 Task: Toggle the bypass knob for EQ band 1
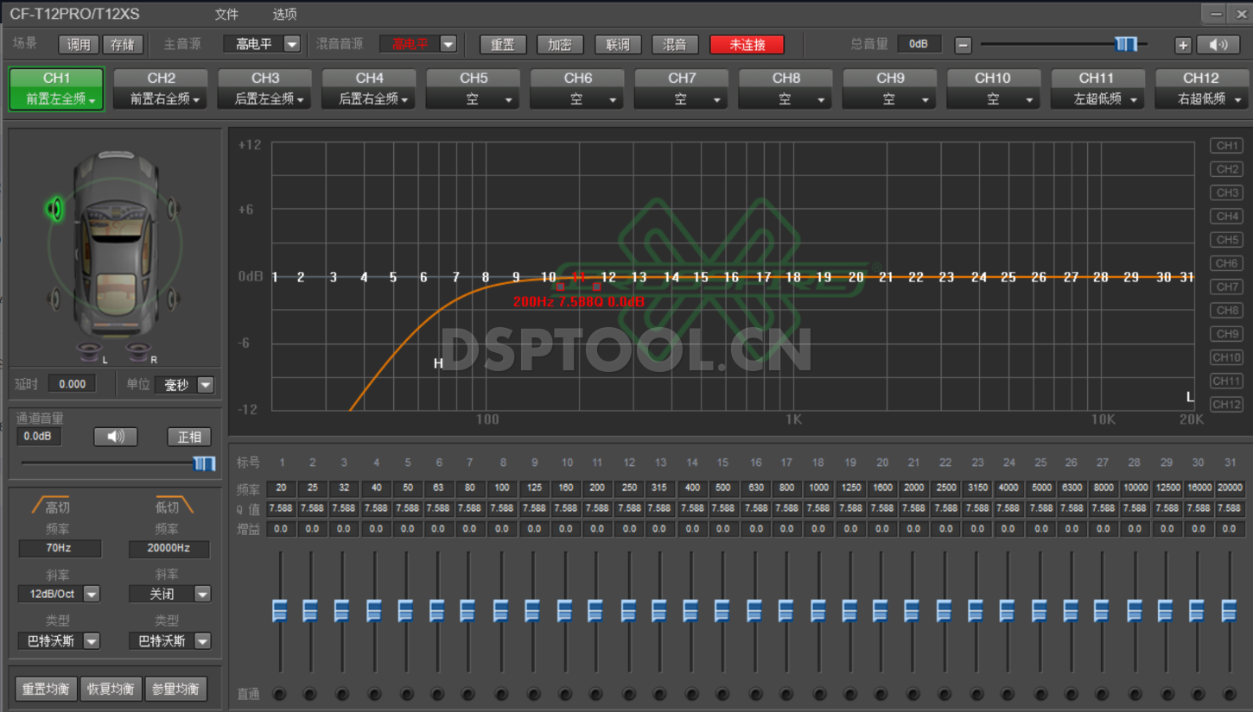point(280,694)
